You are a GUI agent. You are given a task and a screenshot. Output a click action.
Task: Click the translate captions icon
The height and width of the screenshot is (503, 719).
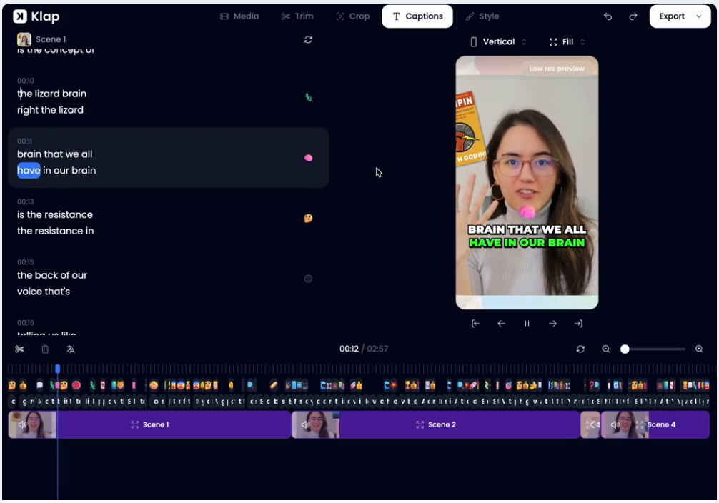pos(71,349)
